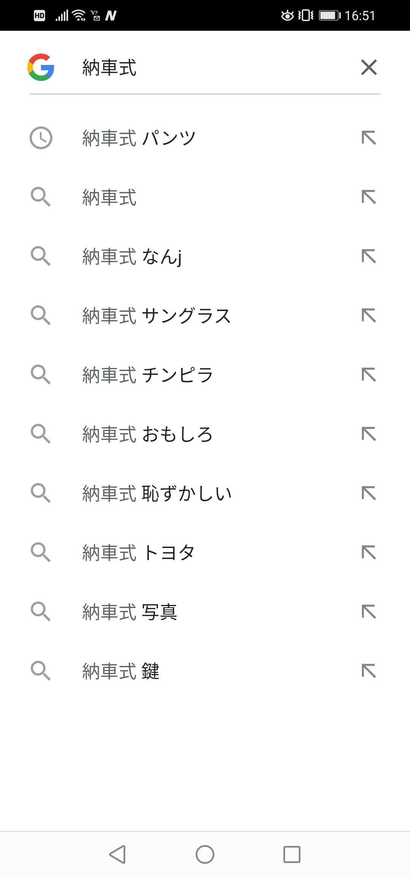Viewport: 410px width, 878px height.
Task: Clear the search text with X
Action: [369, 67]
